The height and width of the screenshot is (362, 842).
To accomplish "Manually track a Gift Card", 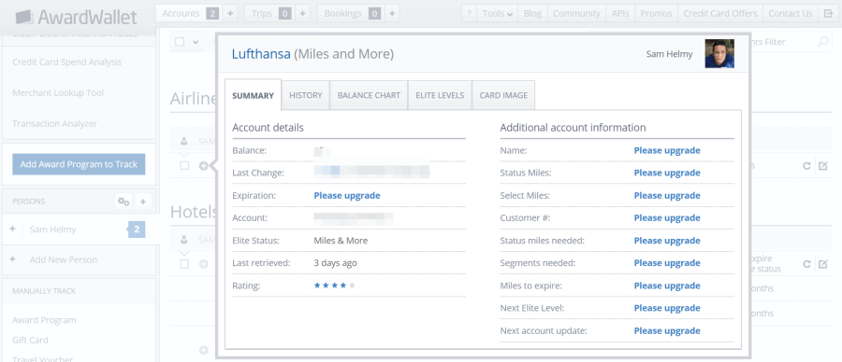I will [30, 340].
